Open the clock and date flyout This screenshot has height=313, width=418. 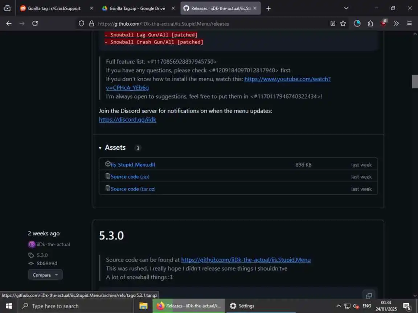pyautogui.click(x=386, y=306)
